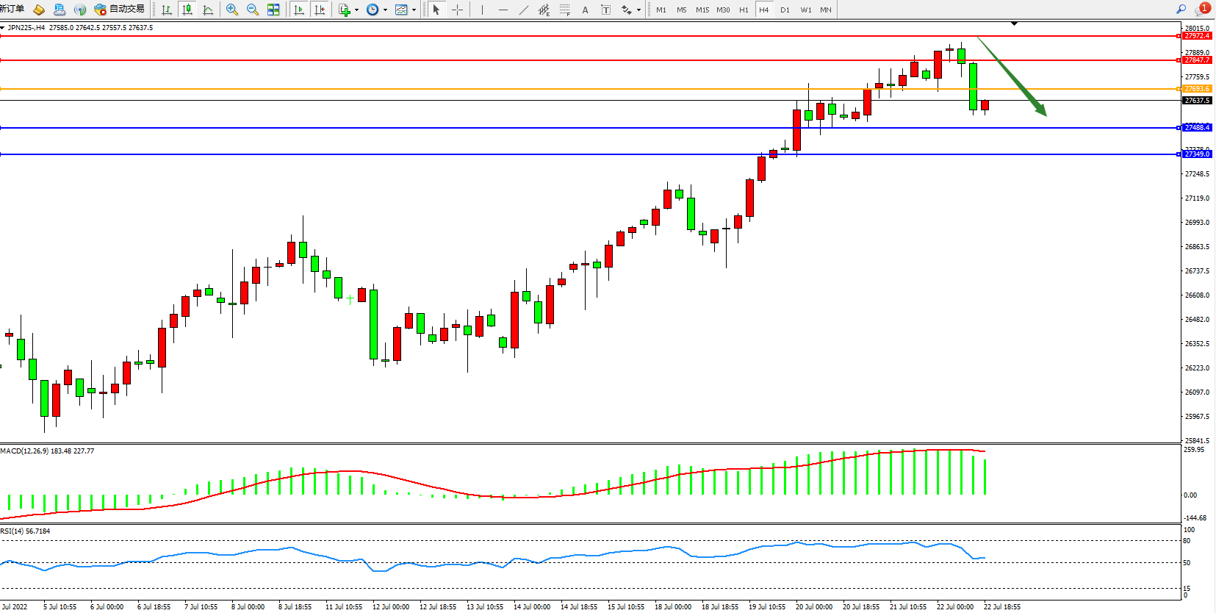Pick the trendline drawing tool

tap(523, 10)
